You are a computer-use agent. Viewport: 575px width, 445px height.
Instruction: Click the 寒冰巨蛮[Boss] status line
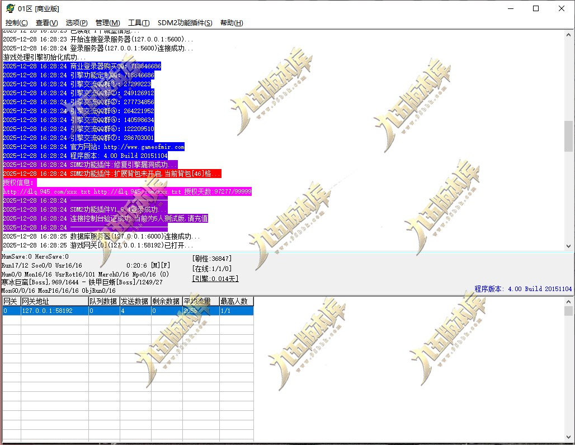click(82, 282)
